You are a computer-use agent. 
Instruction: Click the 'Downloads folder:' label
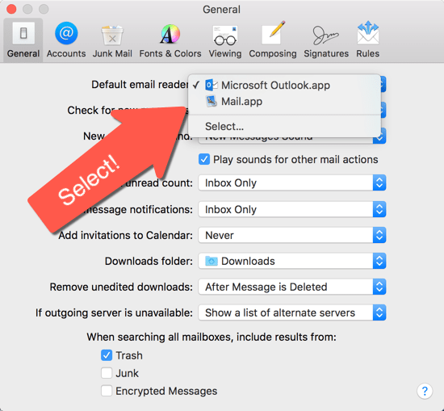point(149,261)
